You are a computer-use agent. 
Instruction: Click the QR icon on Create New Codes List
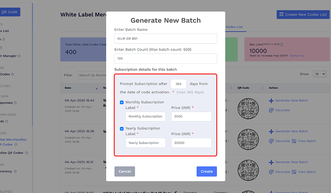tap(281, 14)
